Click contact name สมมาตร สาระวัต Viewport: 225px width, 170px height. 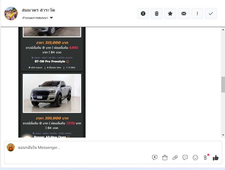(x=38, y=10)
